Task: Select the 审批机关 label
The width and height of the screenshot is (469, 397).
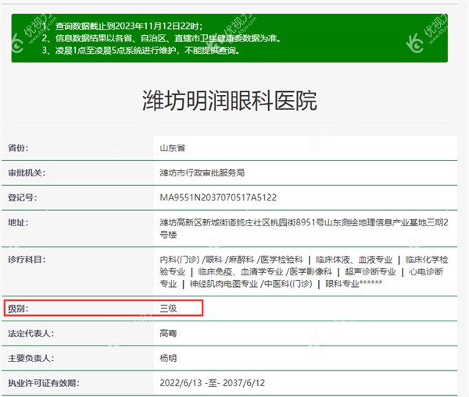Action: (x=27, y=172)
